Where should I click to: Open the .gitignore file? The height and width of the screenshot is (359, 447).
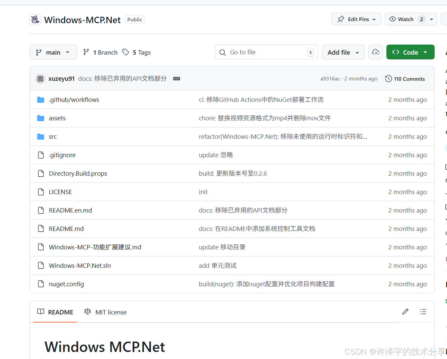(x=62, y=155)
